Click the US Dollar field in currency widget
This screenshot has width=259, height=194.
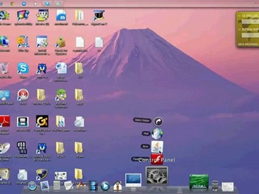click(x=250, y=22)
